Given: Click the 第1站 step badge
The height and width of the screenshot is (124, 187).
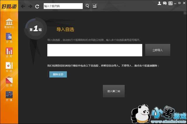Looking at the screenshot, I should [36, 29].
